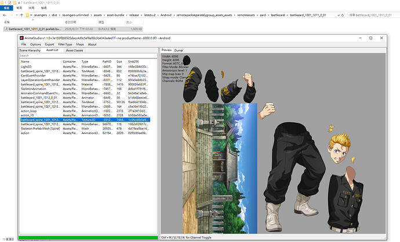Select the battlecard_1001_1012_0_01 Animator row

click(x=85, y=98)
